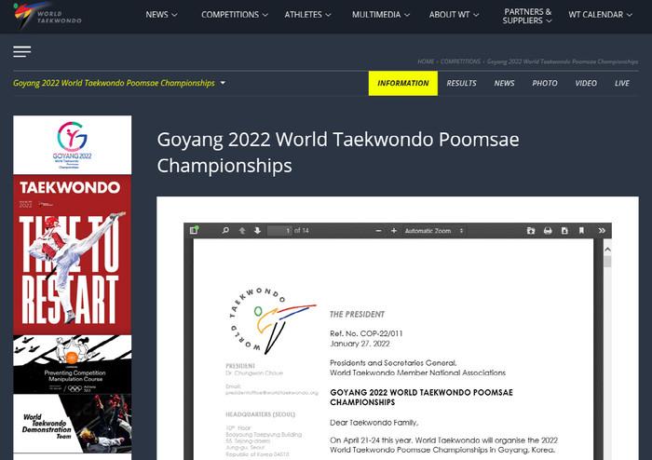This screenshot has width=652, height=460.
Task: Open file in PDF viewer
Action: click(x=531, y=230)
